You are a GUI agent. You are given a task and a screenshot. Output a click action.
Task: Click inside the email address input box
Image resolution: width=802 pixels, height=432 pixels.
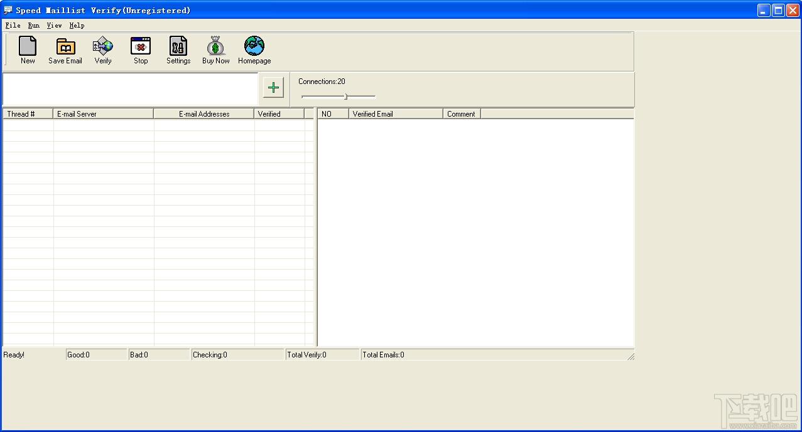(x=130, y=89)
